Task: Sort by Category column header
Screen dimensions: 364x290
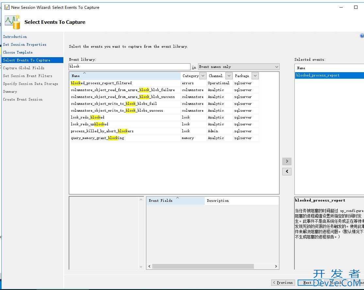Action: point(190,76)
